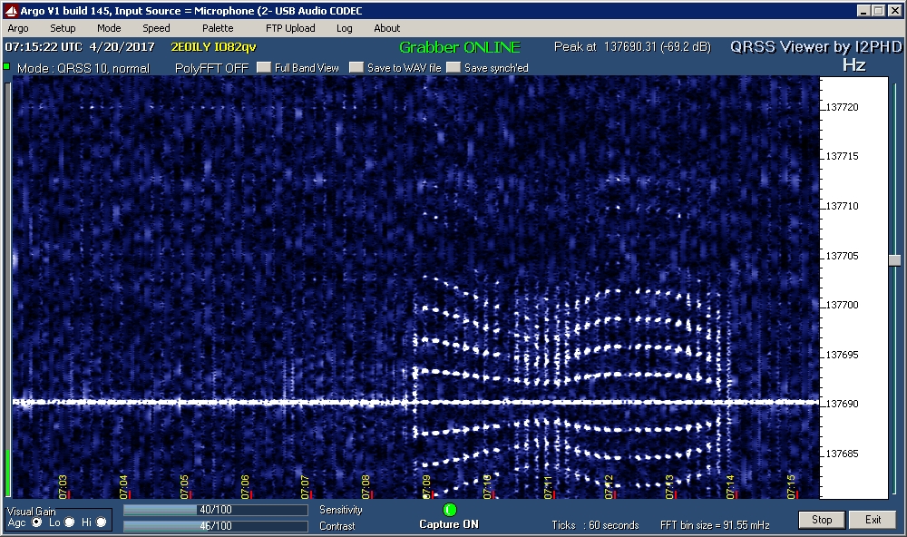
Task: Click the 137685 frequency scale label
Action: pos(843,454)
